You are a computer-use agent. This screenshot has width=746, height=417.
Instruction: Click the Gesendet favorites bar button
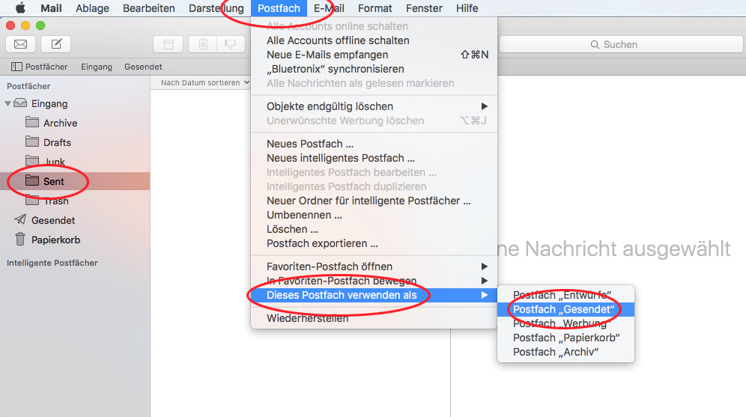[143, 67]
